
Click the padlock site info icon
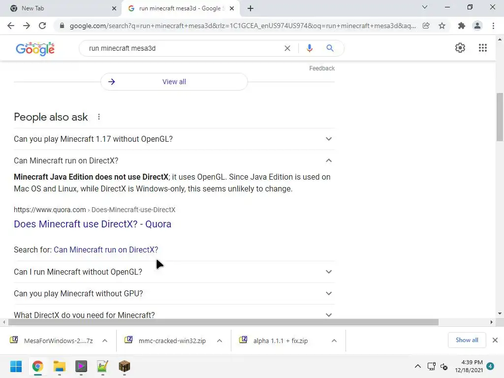62,26
